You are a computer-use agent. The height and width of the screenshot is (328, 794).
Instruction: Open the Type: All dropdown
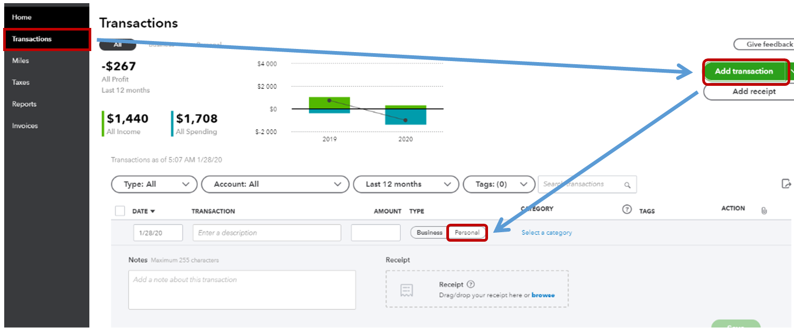point(154,184)
